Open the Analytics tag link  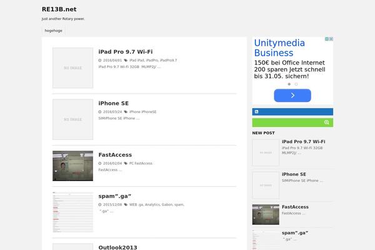coord(152,204)
